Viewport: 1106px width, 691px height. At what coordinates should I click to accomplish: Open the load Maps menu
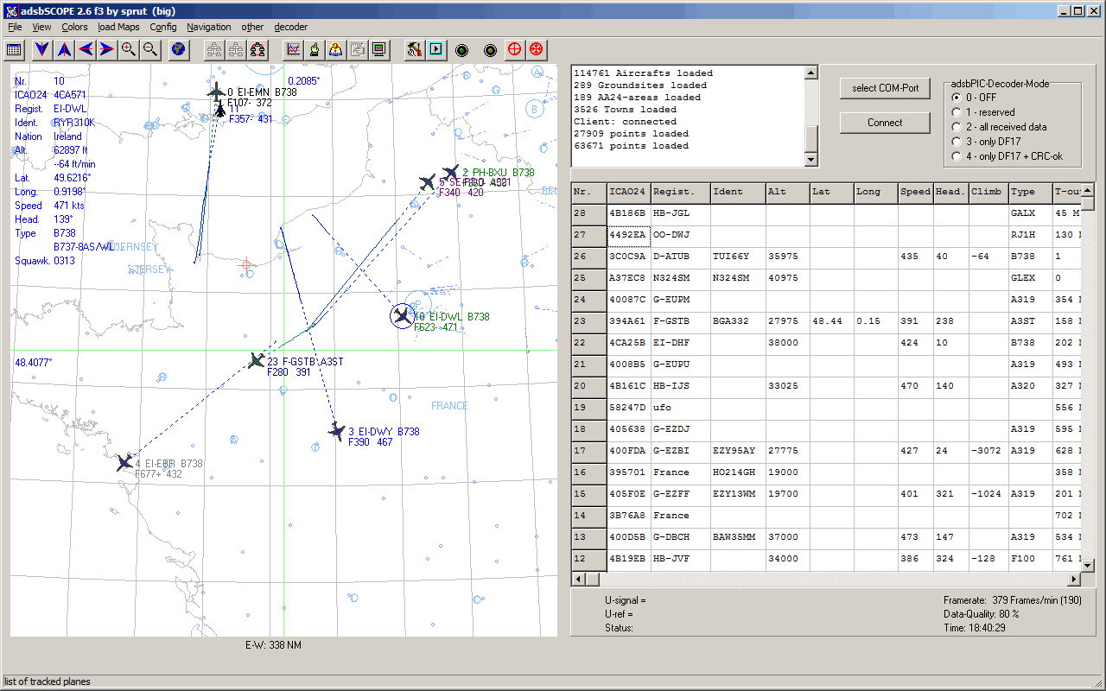coord(118,27)
